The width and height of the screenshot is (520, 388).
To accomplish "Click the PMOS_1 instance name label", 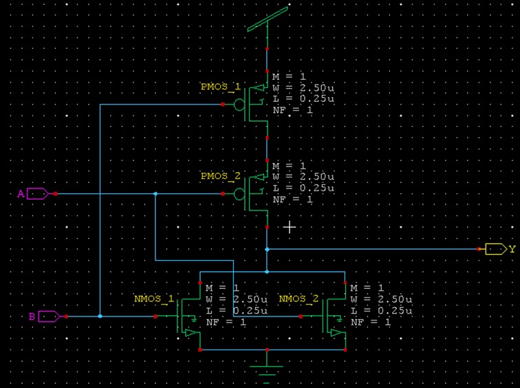I will (x=221, y=87).
